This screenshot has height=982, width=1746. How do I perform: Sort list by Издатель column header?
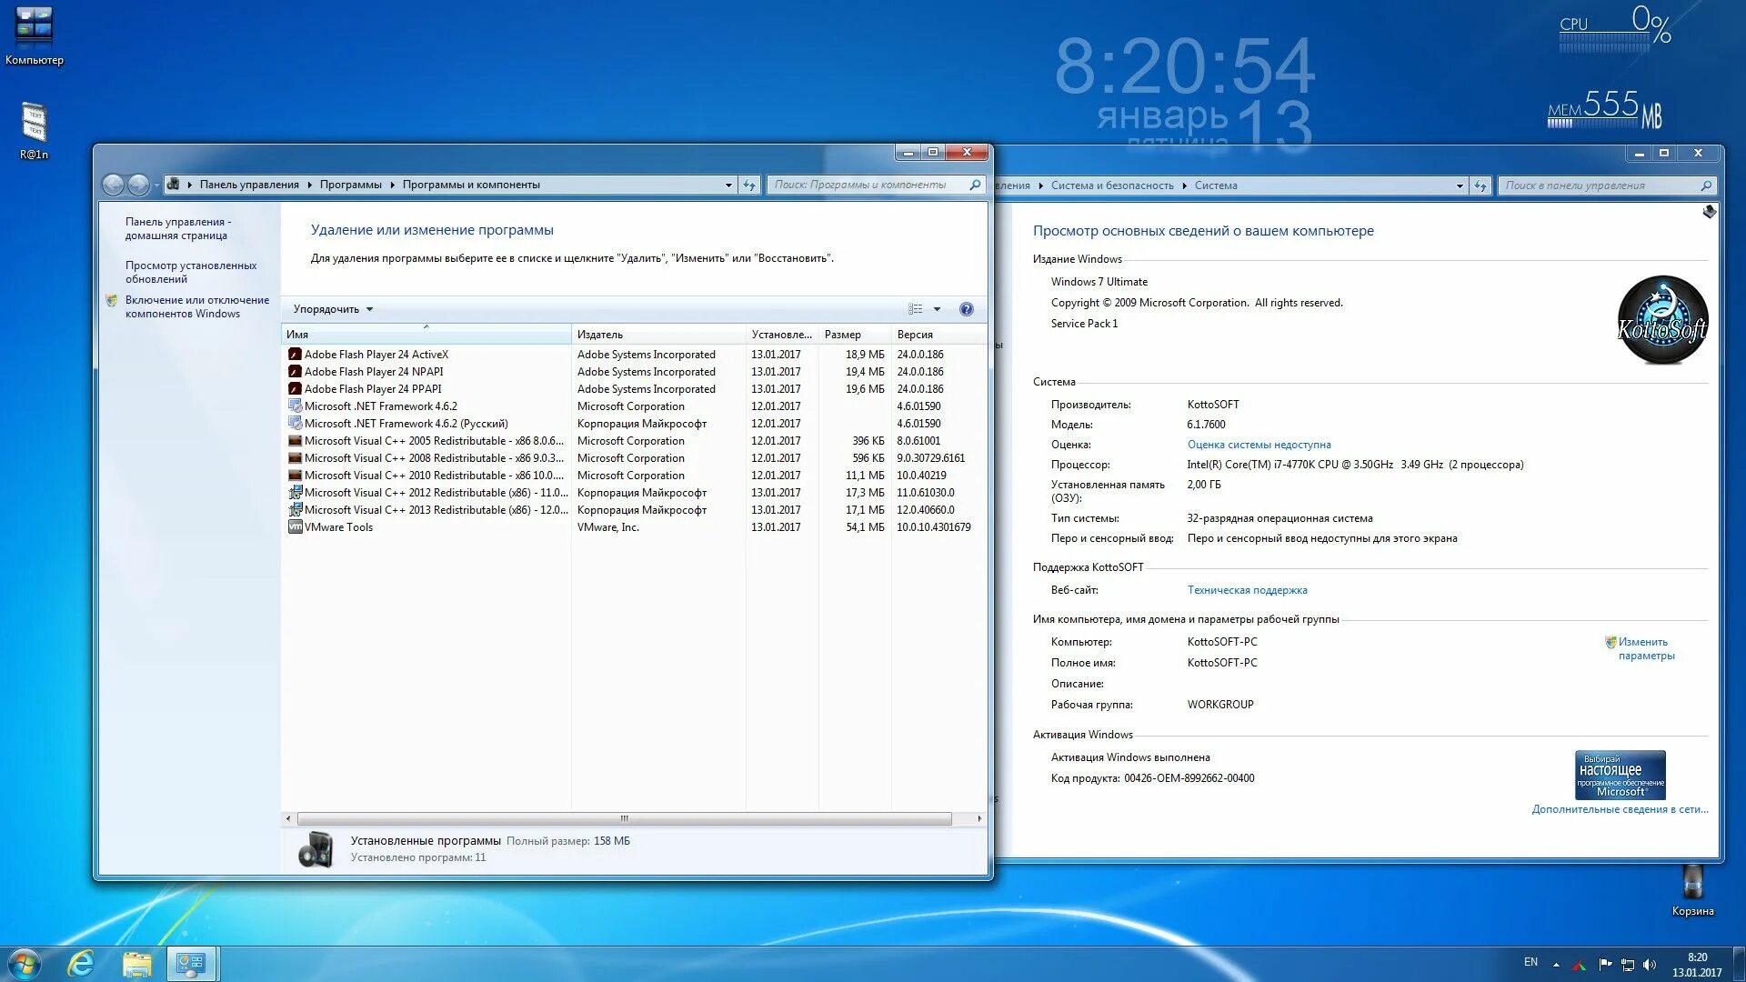[600, 335]
